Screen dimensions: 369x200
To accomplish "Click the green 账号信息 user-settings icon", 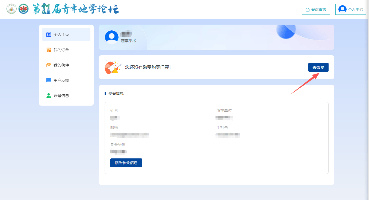I will tap(49, 96).
